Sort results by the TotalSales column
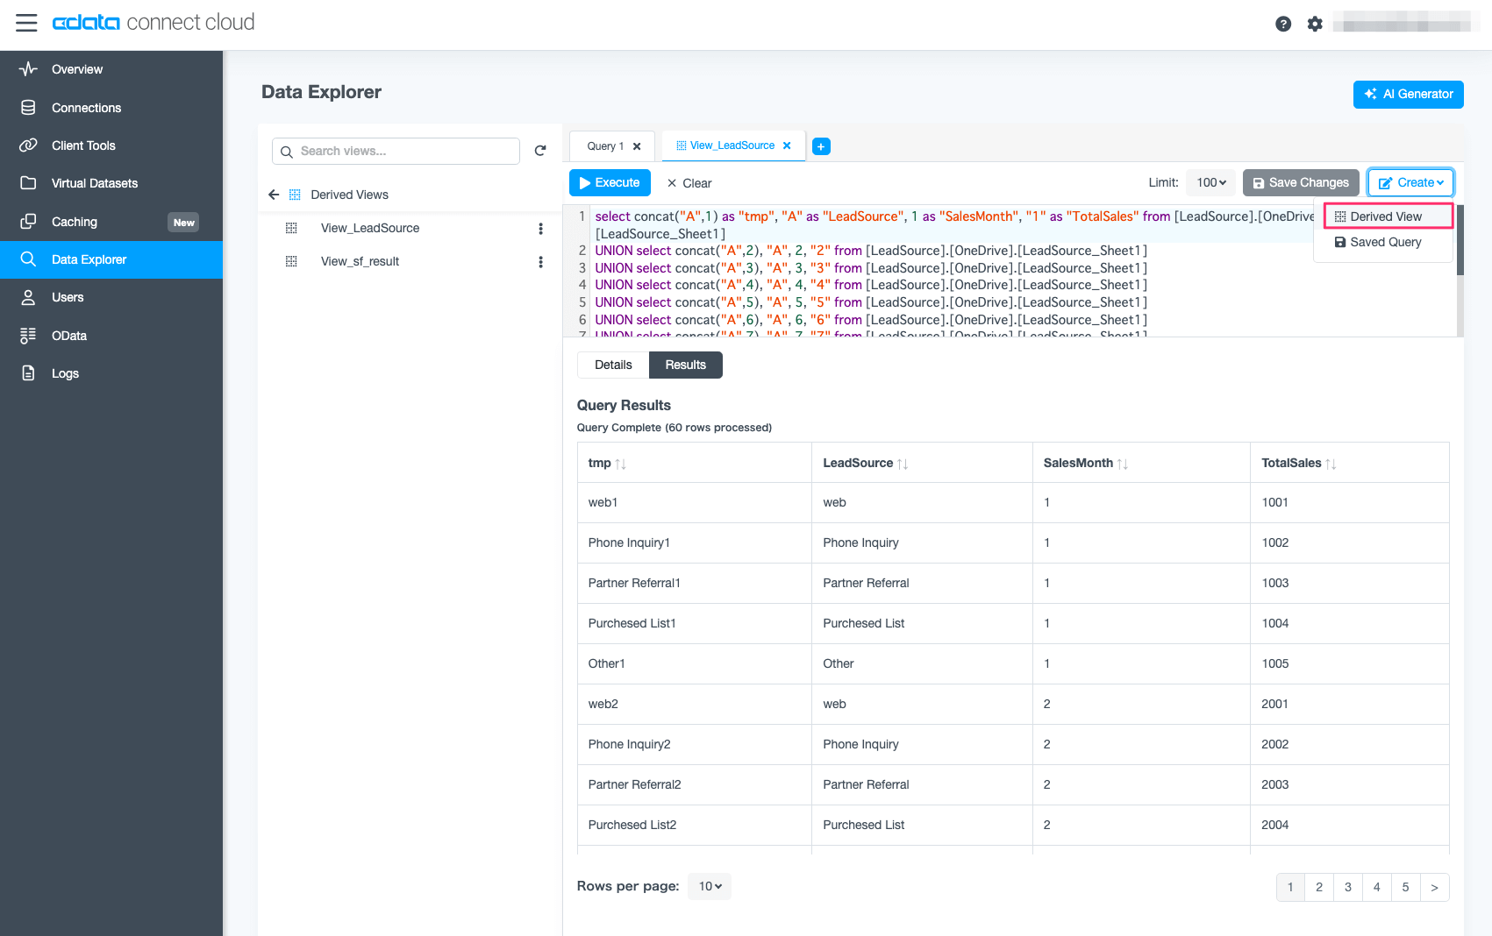 click(1331, 464)
